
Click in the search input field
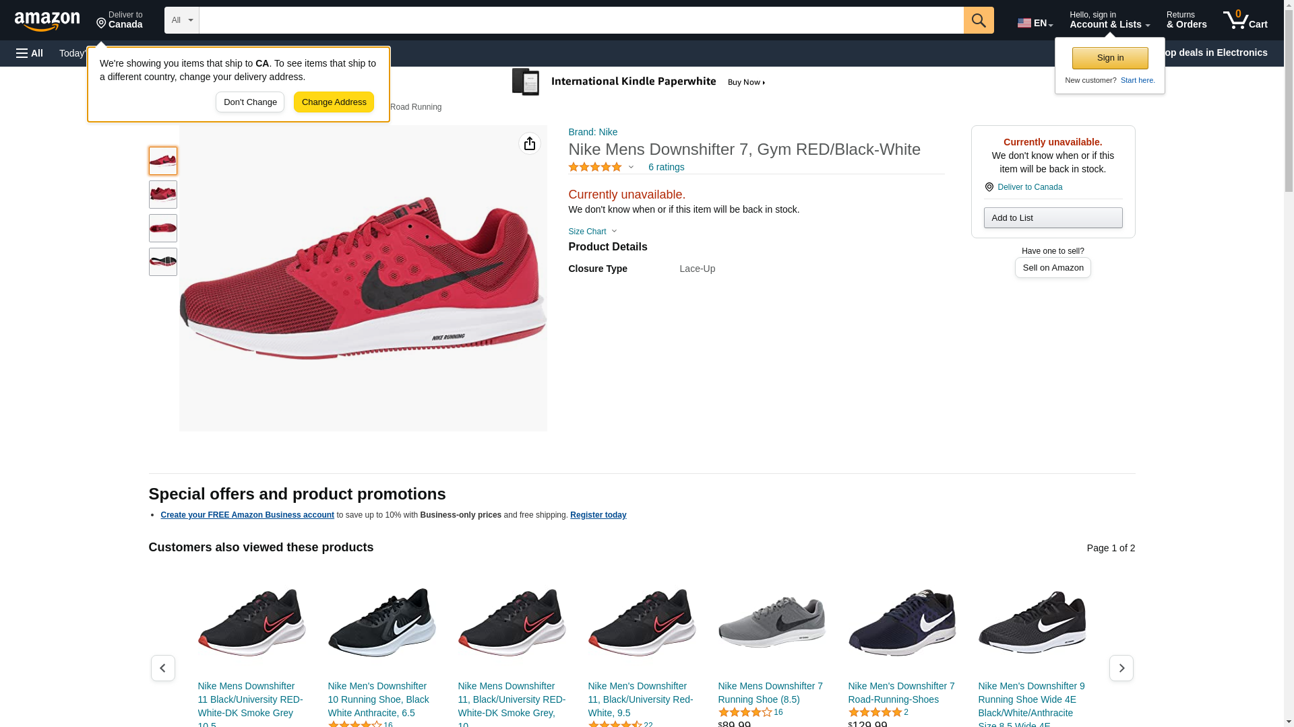pos(581,20)
